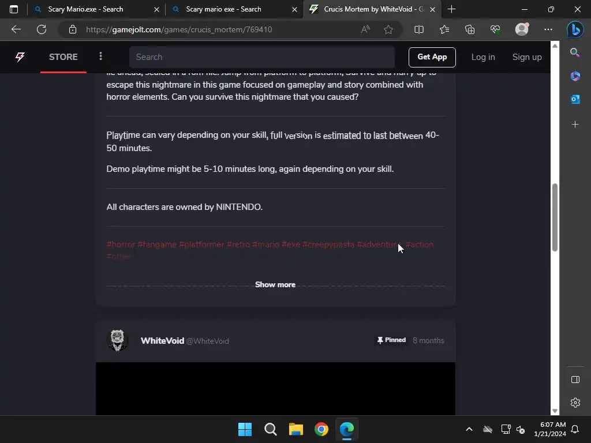The height and width of the screenshot is (443, 591).
Task: Add this page to favorites star
Action: (388, 29)
